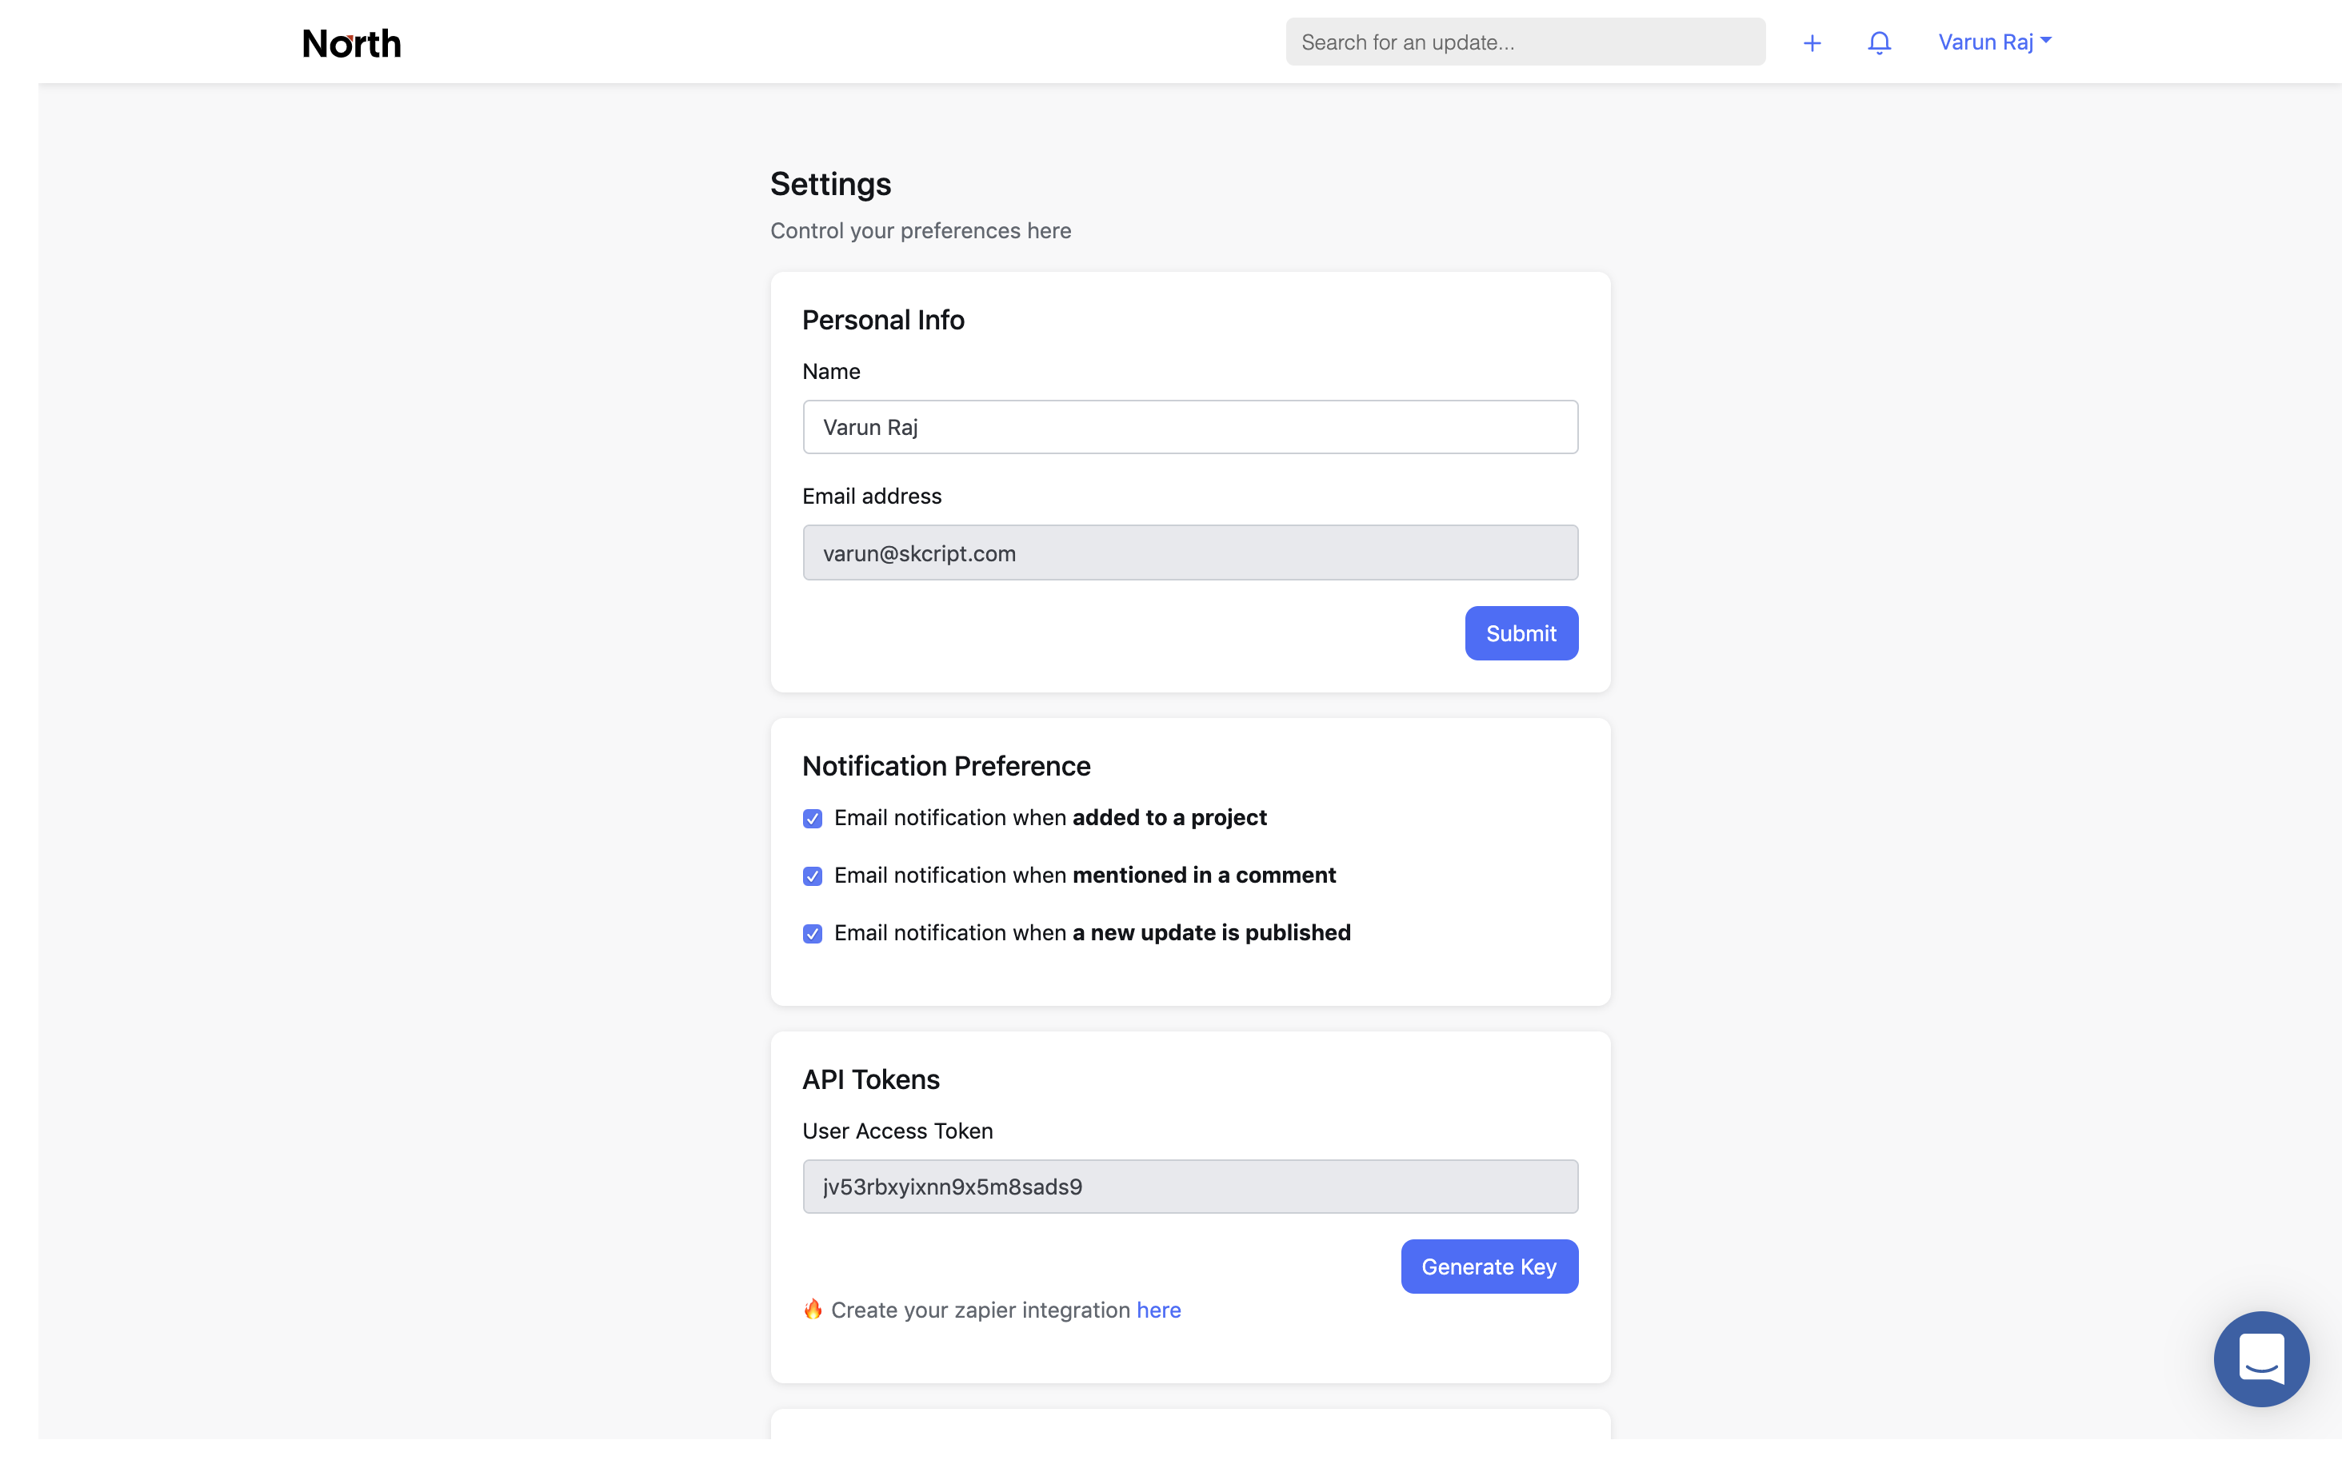2342x1484 pixels.
Task: Toggle mentioned in a comment notification
Action: coord(812,876)
